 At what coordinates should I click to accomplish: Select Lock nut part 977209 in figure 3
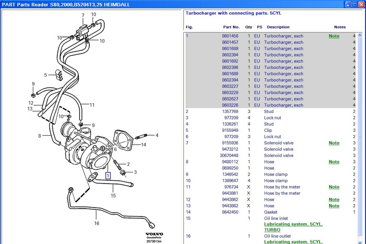click(x=270, y=118)
